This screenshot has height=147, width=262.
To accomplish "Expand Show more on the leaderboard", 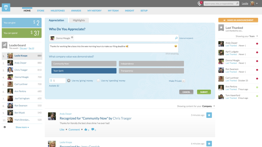I will point(22,127).
